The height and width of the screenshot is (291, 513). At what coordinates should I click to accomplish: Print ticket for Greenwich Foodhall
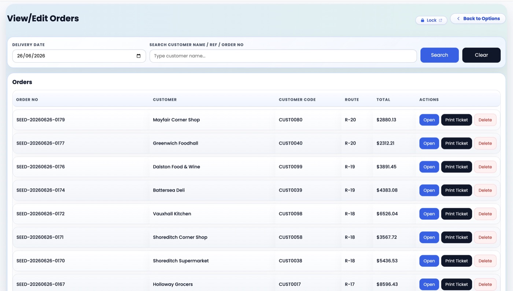tap(457, 143)
